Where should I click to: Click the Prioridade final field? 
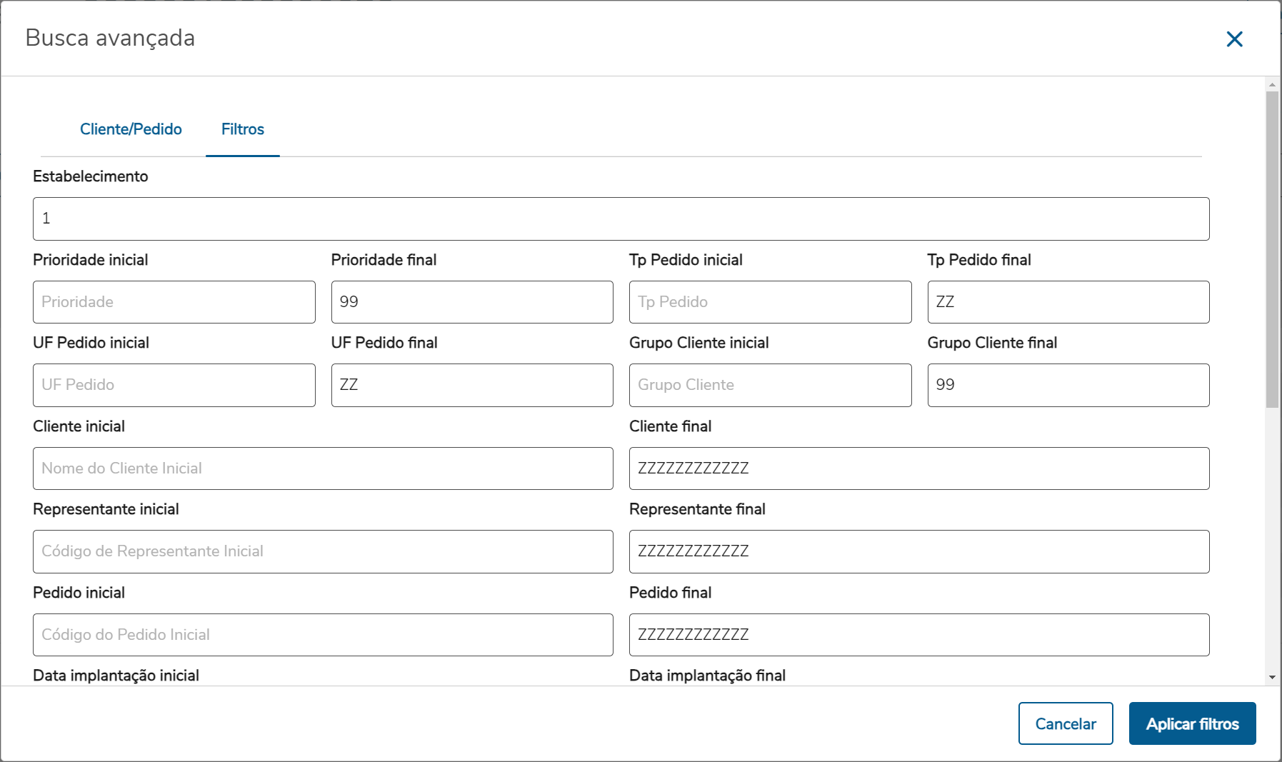coord(471,302)
